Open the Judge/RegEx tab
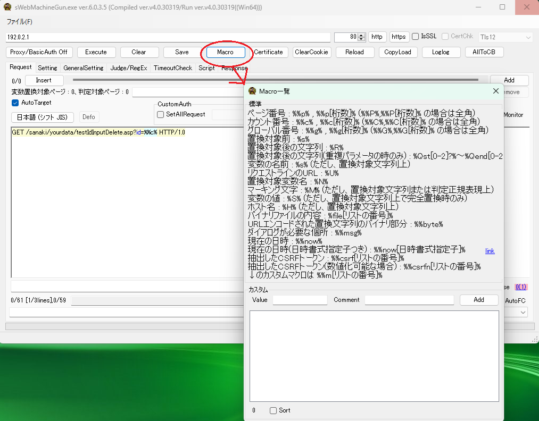The width and height of the screenshot is (539, 421). click(129, 68)
